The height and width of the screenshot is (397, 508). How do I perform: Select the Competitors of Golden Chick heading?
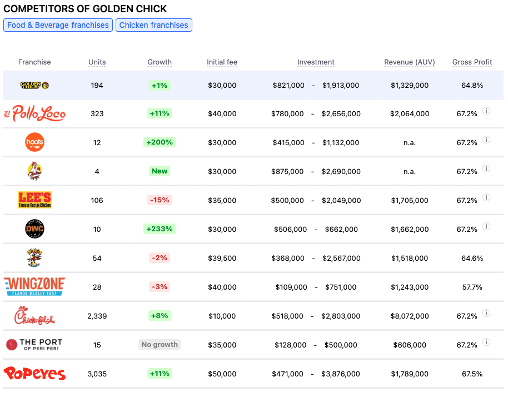[x=85, y=9]
